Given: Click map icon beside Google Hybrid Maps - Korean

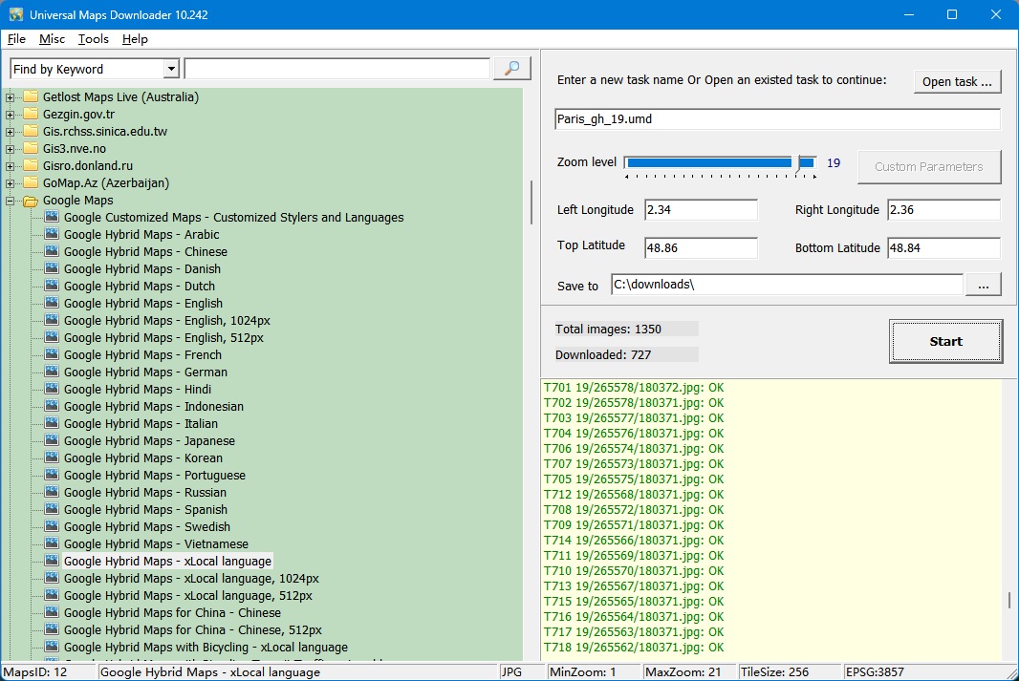Looking at the screenshot, I should click(x=52, y=458).
